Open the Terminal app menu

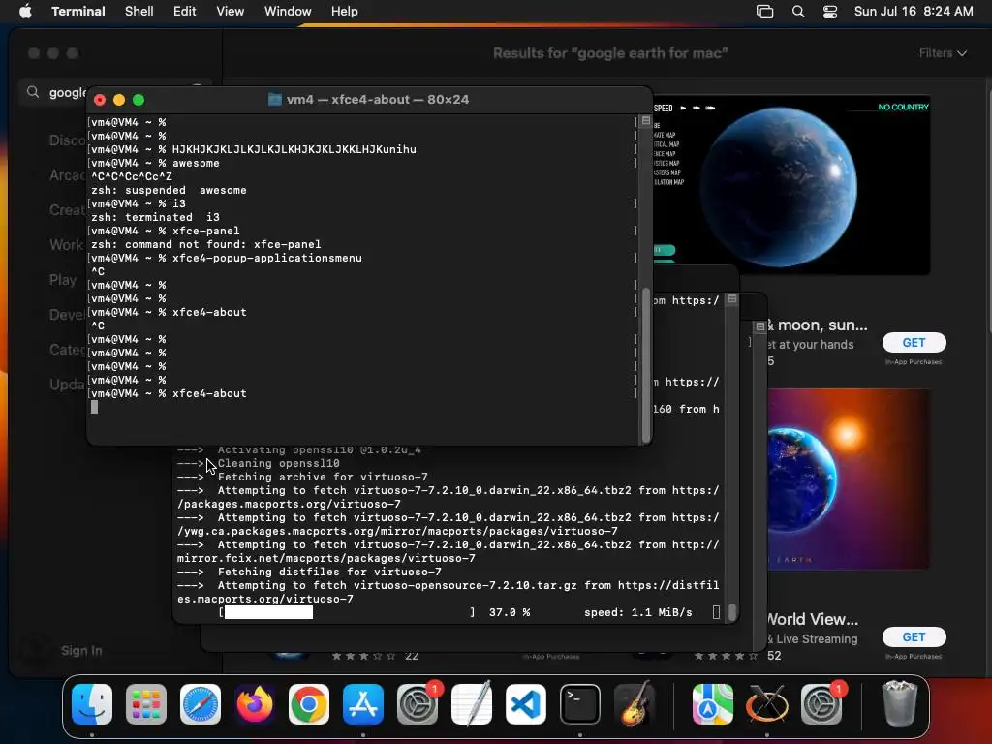pyautogui.click(x=77, y=12)
